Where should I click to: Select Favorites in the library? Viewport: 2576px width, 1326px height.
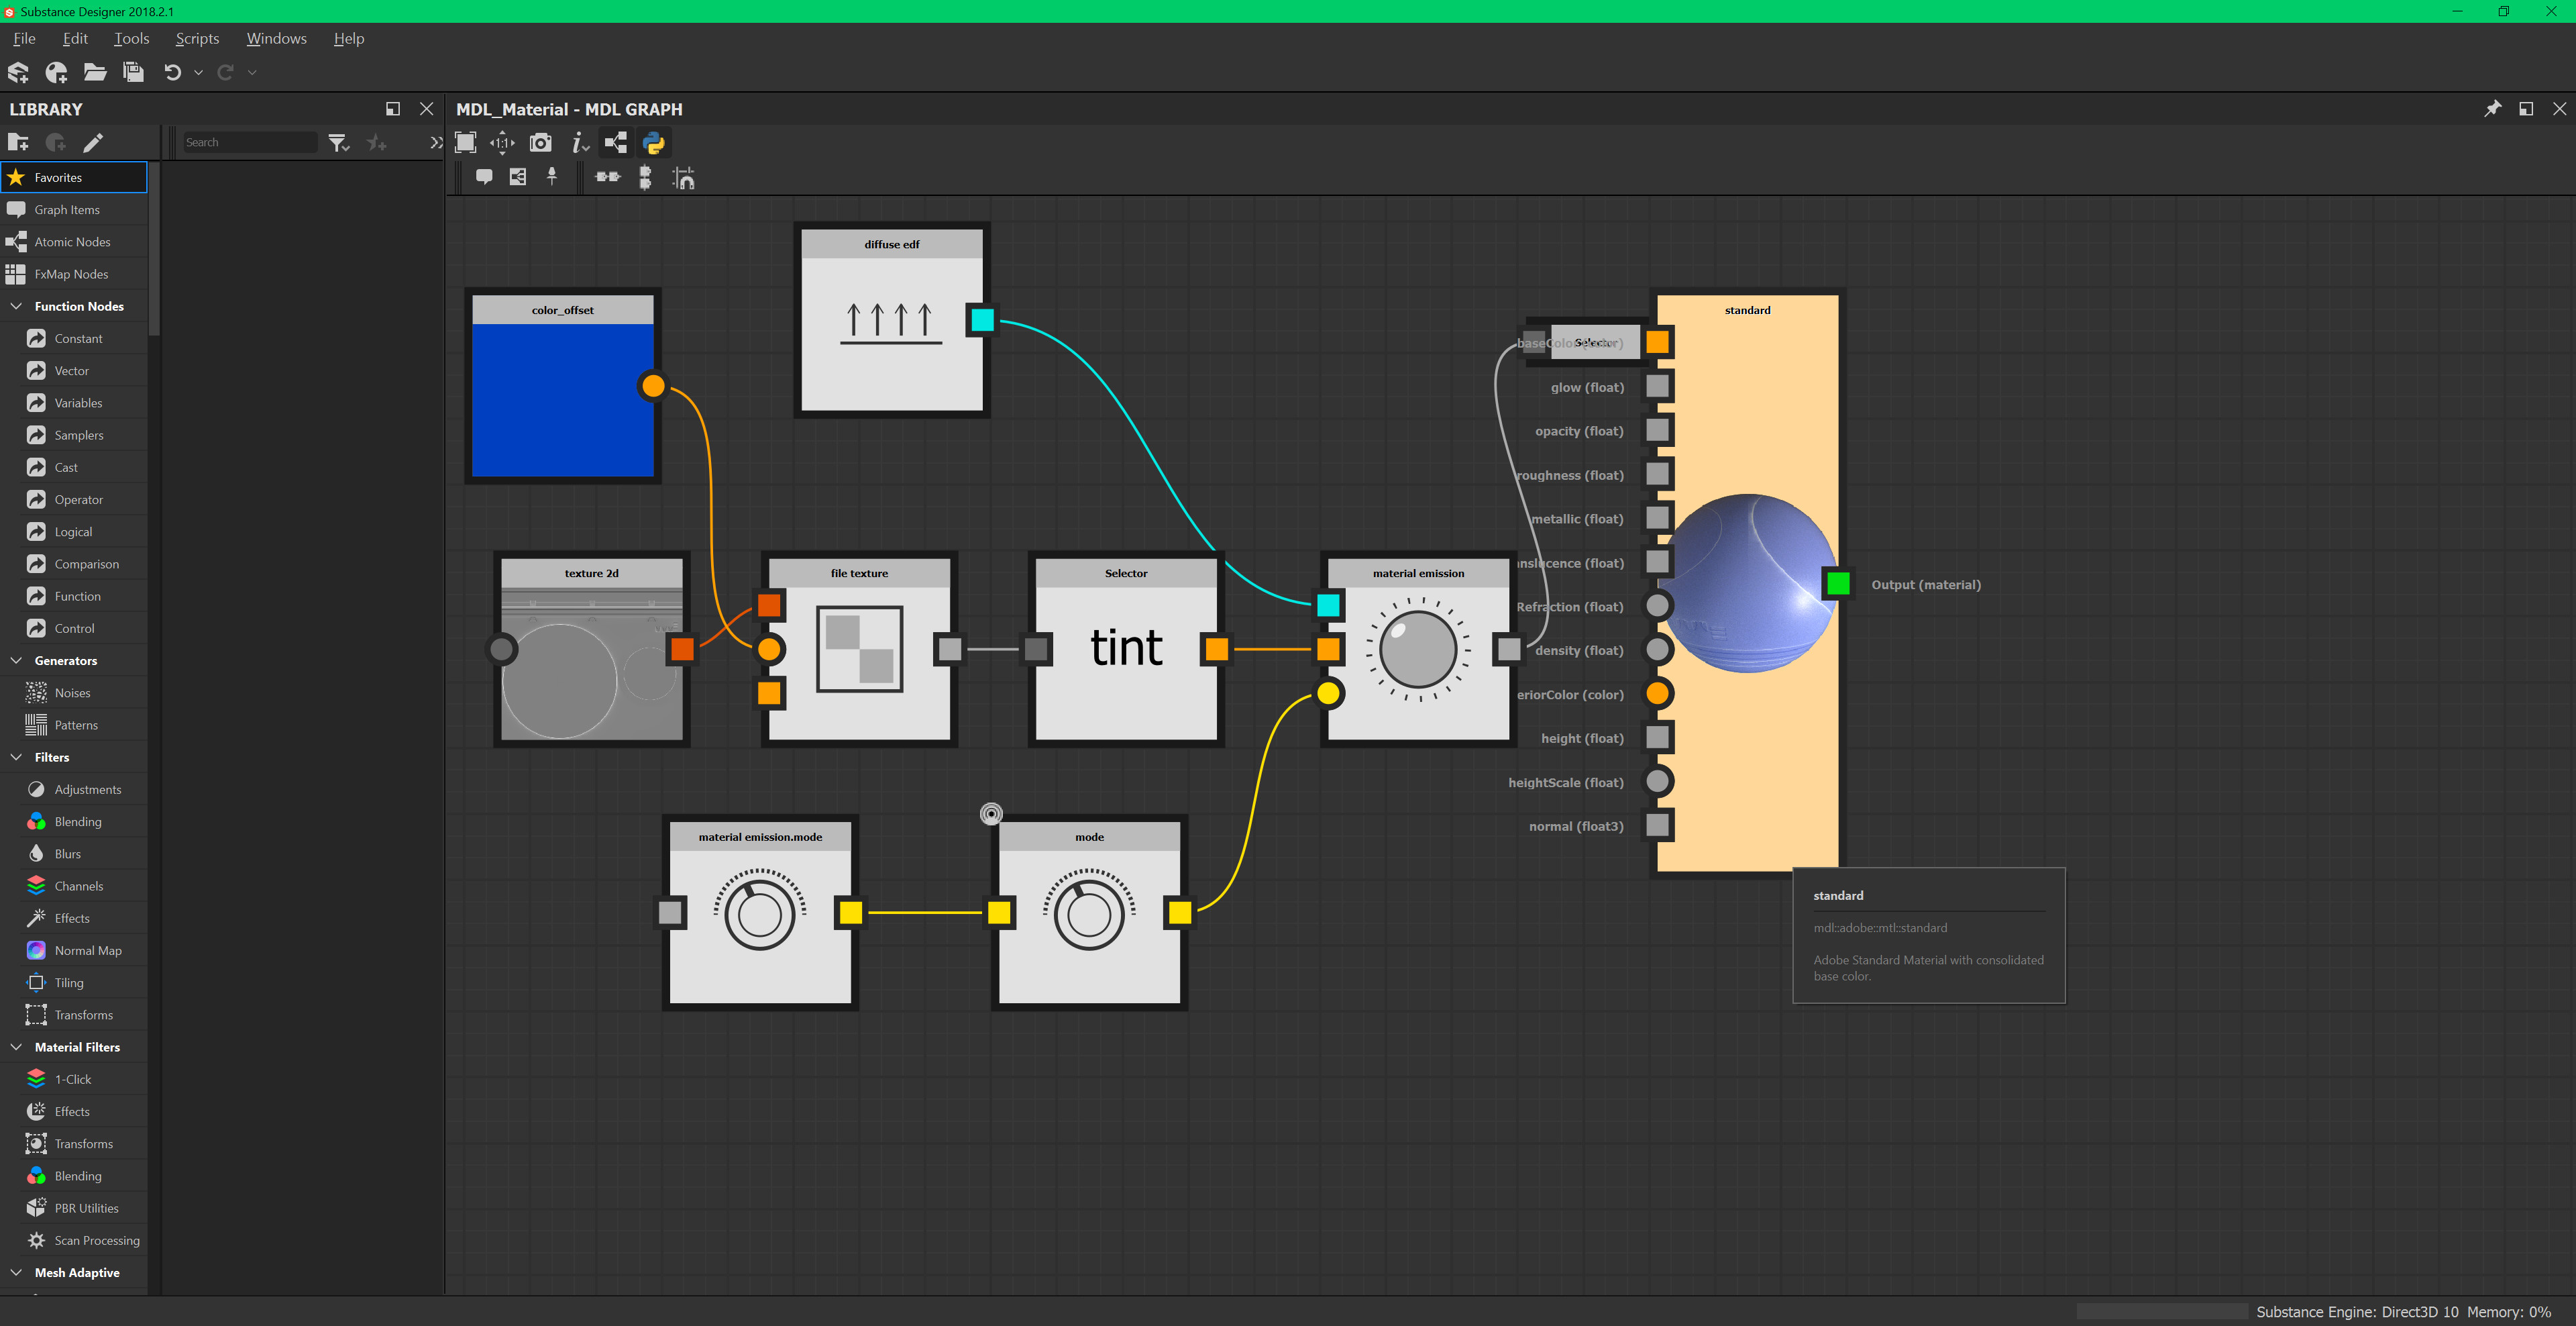click(74, 177)
